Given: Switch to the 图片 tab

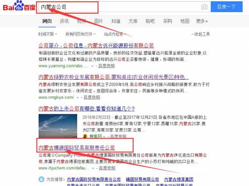Looking at the screenshot, I should [x=99, y=21].
